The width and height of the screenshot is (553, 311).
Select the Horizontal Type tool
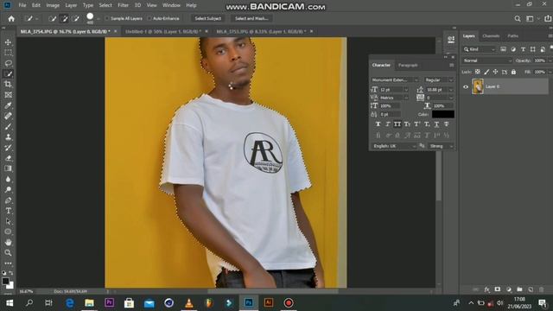point(8,211)
